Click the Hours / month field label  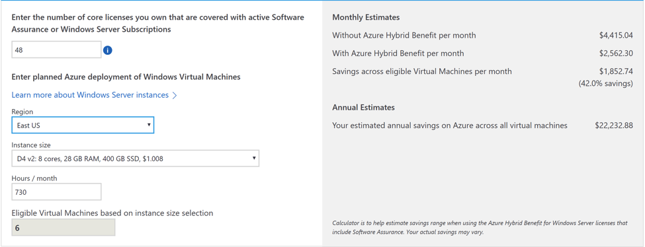[34, 178]
